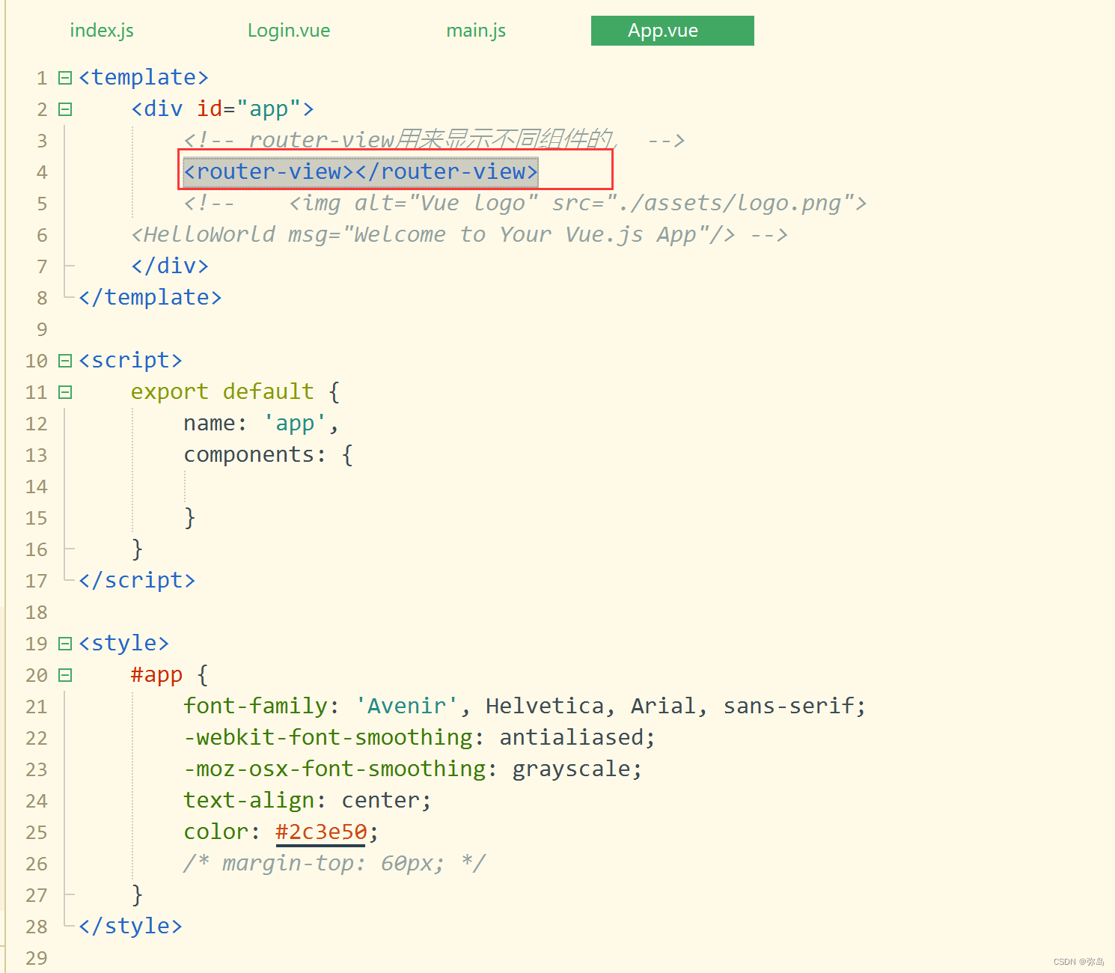Image resolution: width=1115 pixels, height=973 pixels.
Task: Click the name: 'app' line
Action: [x=261, y=424]
